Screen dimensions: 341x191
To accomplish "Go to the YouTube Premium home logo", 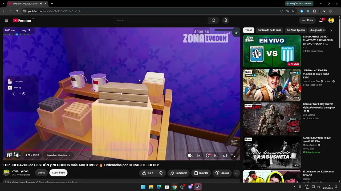I will click(x=22, y=20).
